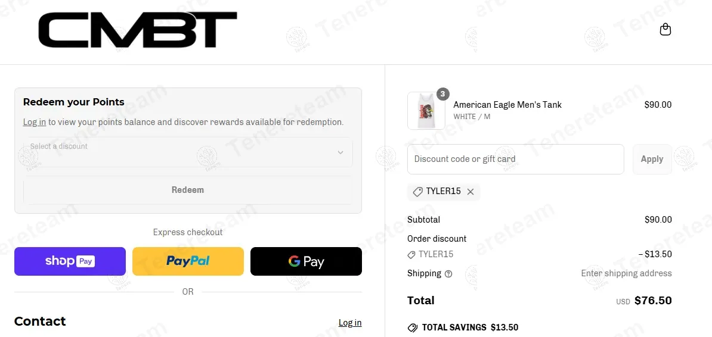Click Log in link beside Contact
This screenshot has width=712, height=337.
point(350,323)
